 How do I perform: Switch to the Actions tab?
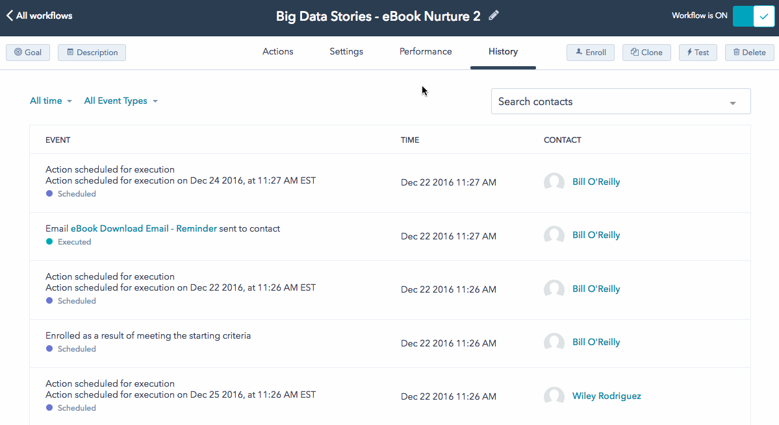click(277, 51)
